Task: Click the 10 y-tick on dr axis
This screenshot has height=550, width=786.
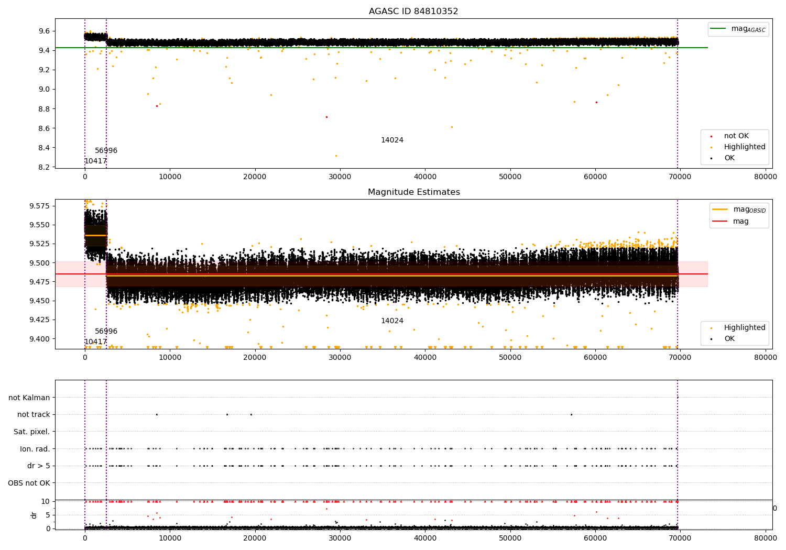Action: 46,502
